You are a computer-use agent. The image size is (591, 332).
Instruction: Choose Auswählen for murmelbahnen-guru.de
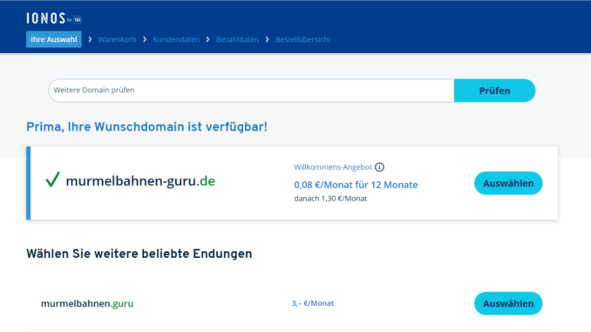(x=508, y=183)
